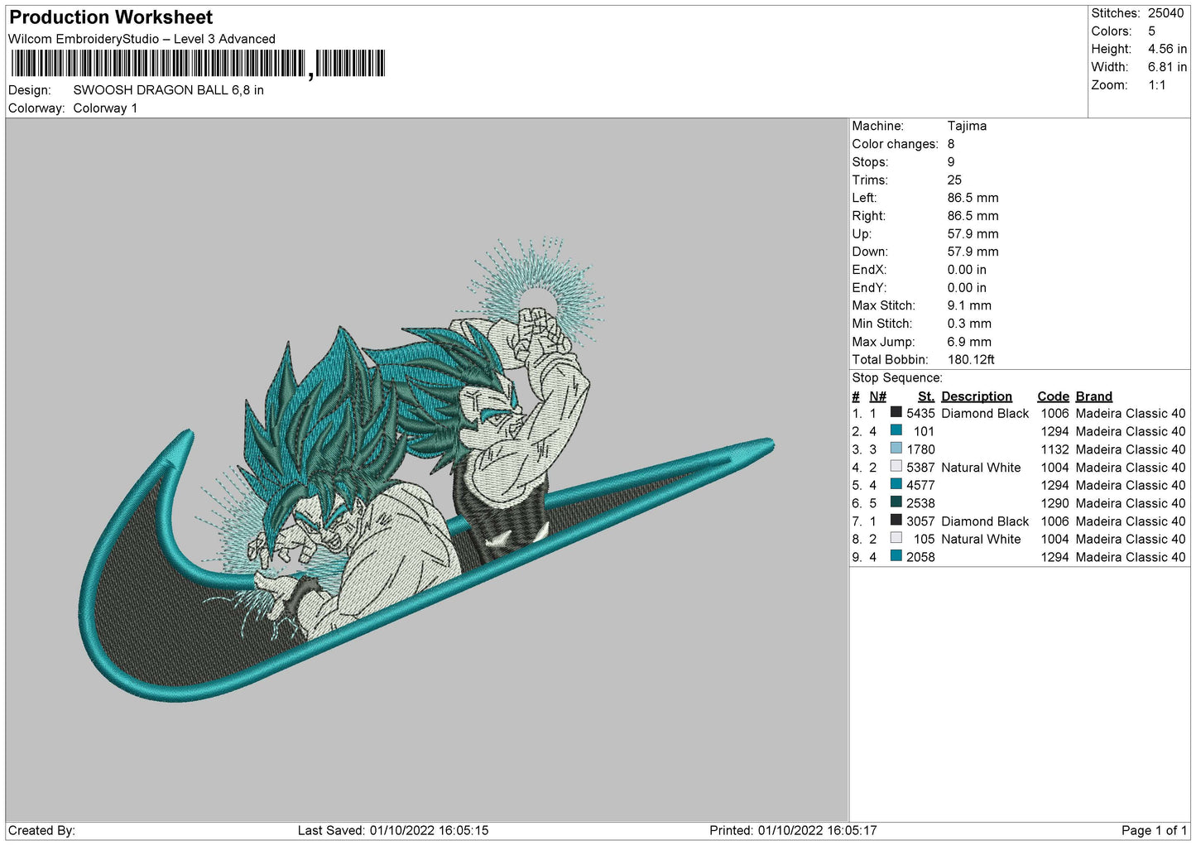Click the Machine value Tajima
1196x845 pixels.
[x=967, y=126]
